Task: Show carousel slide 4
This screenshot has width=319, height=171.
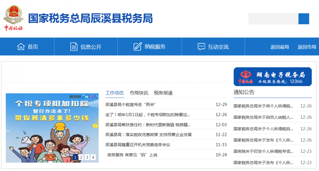Action: (93, 157)
